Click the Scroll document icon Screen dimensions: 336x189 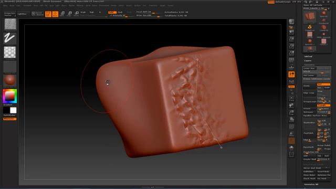click(x=291, y=33)
